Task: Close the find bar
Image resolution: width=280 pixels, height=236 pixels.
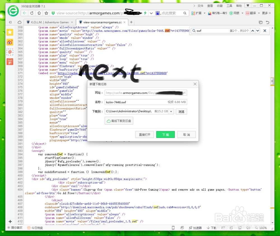Action: (265, 31)
